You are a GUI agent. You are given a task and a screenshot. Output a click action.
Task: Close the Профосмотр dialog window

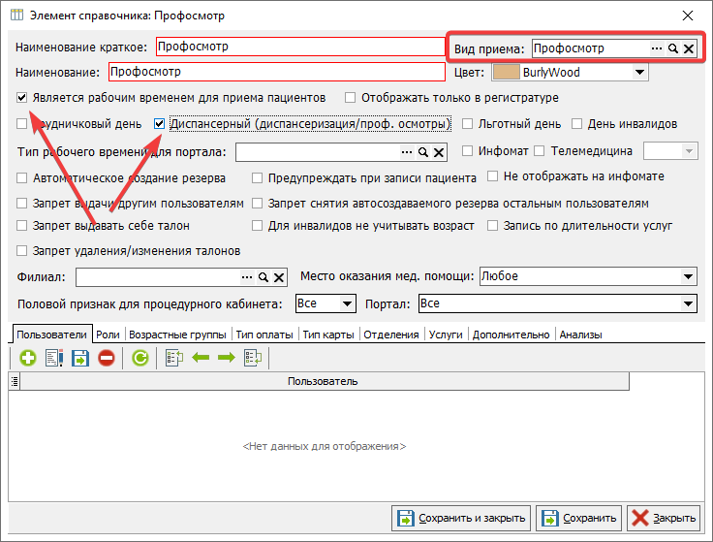tap(688, 16)
